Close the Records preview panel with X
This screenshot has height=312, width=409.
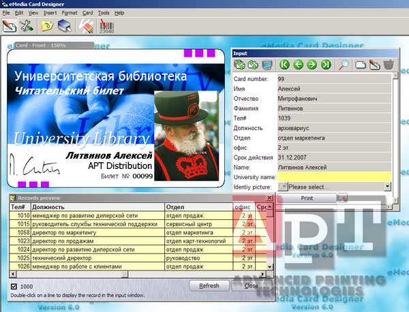pyautogui.click(x=269, y=198)
